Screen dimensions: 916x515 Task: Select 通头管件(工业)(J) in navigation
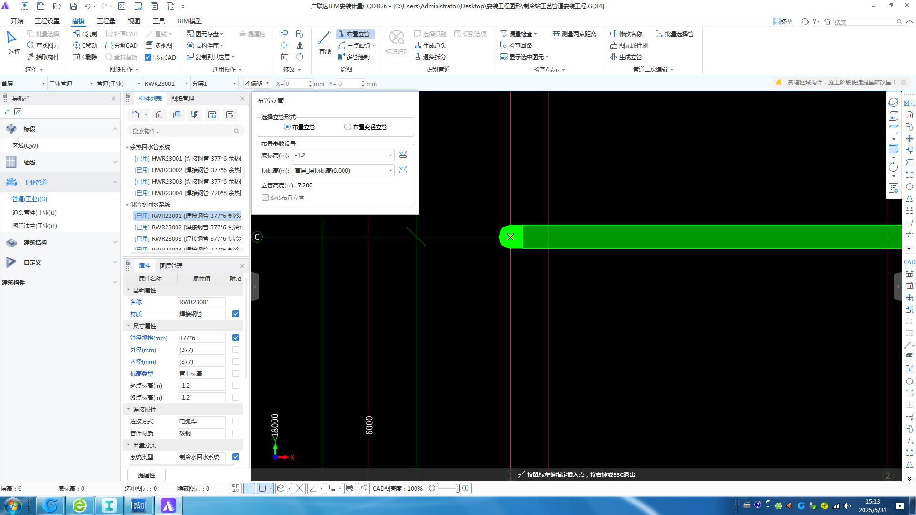[34, 212]
